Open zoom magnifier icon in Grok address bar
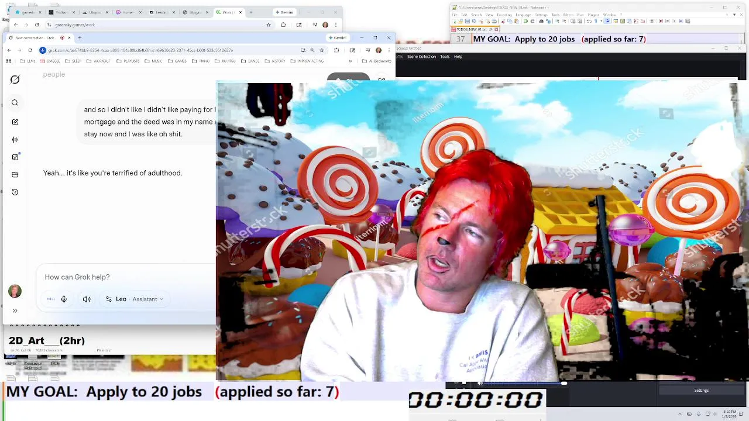The height and width of the screenshot is (421, 749). (312, 50)
